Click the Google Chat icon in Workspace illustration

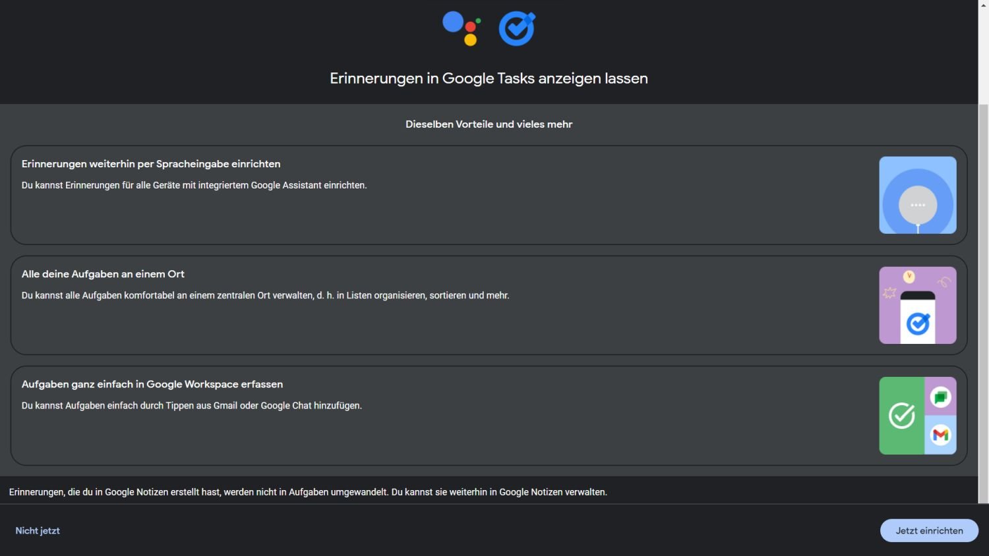pos(940,397)
